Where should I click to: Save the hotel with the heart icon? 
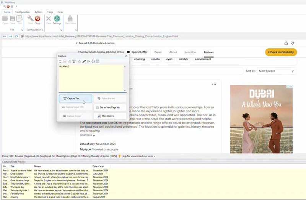click(x=292, y=43)
